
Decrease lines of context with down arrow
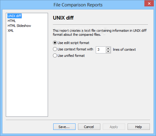point(108,51)
